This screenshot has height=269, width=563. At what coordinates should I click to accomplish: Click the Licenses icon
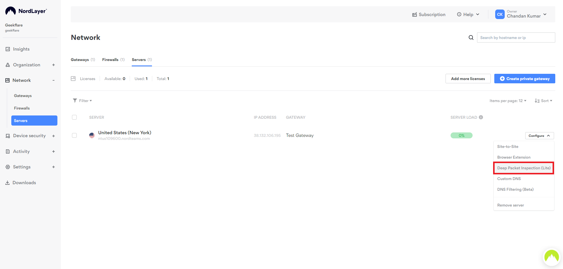click(x=73, y=79)
